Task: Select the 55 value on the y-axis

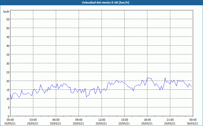Action: click(8, 19)
